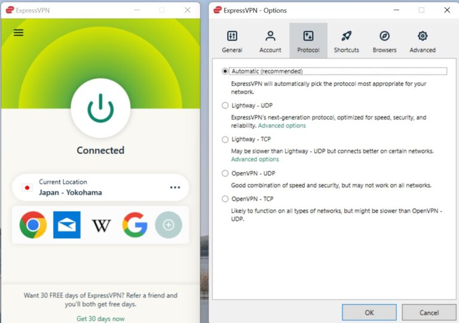The height and width of the screenshot is (323, 459).
Task: Launch the Chrome shortcut
Action: click(33, 224)
